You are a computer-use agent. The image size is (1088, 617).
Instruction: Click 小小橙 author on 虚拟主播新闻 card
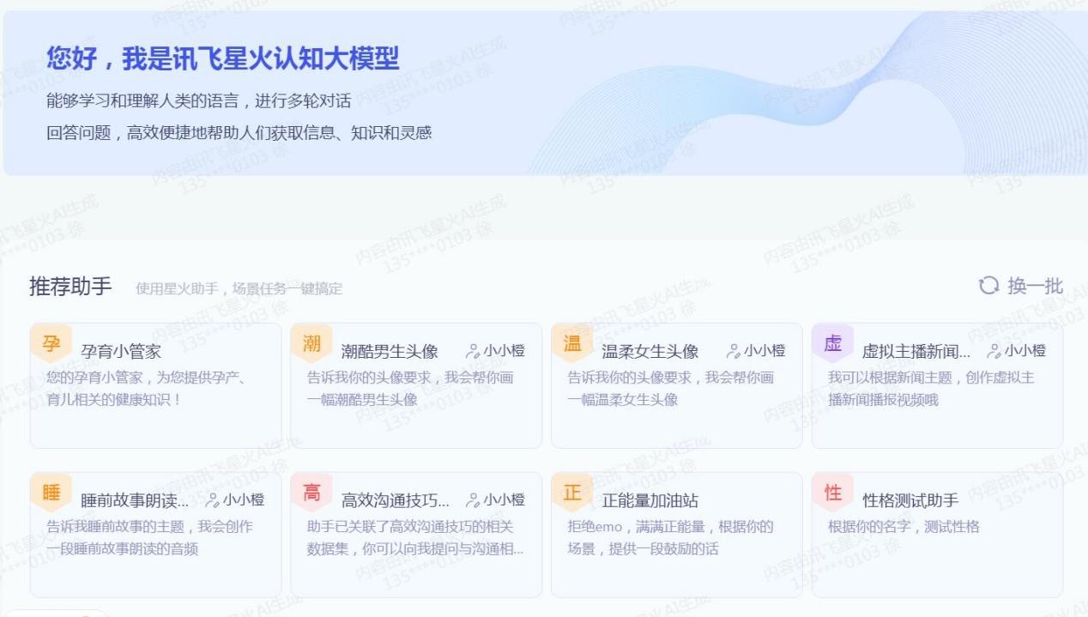point(1025,351)
